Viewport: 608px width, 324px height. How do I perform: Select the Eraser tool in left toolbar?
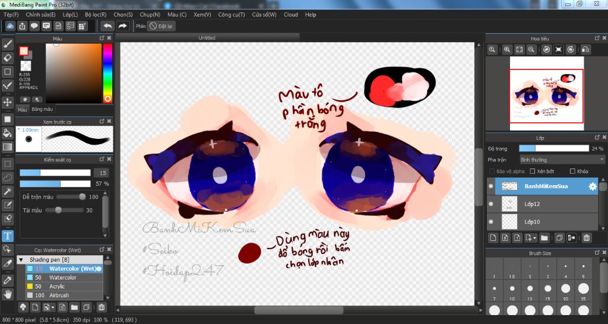[8, 58]
